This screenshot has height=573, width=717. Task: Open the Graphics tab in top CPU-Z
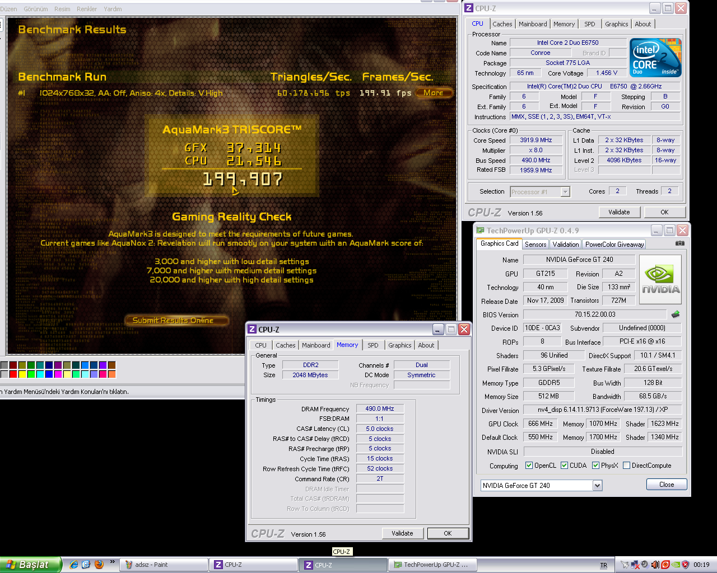[616, 24]
